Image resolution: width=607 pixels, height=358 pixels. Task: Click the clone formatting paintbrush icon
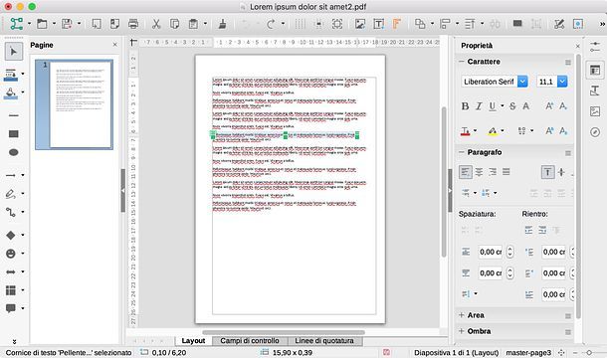pos(223,24)
